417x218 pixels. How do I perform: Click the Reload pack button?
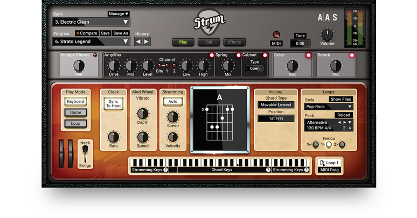pyautogui.click(x=344, y=115)
